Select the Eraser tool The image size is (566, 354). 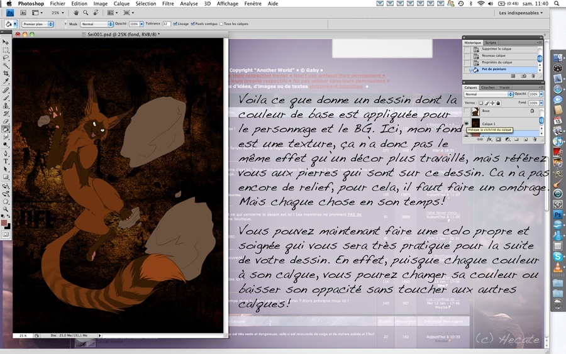6,121
